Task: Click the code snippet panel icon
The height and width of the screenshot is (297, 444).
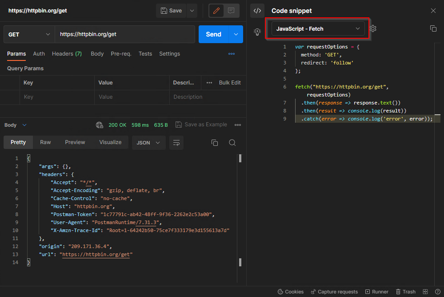Action: (x=257, y=11)
